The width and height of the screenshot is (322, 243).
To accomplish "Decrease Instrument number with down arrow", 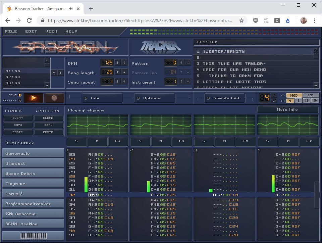I will pos(188,82).
